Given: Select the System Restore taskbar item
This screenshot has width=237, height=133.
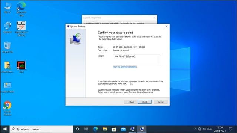Looking at the screenshot, I should tap(142, 129).
